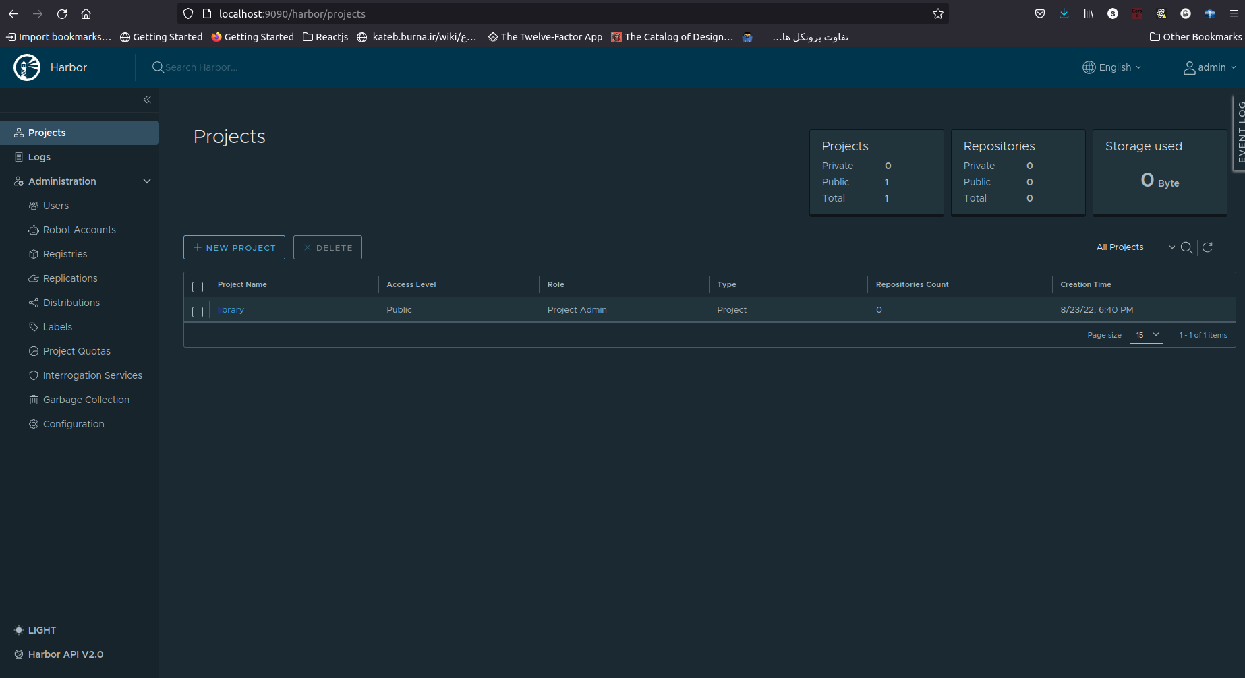This screenshot has height=678, width=1245.
Task: Expand the All Projects filter dropdown
Action: (1134, 247)
